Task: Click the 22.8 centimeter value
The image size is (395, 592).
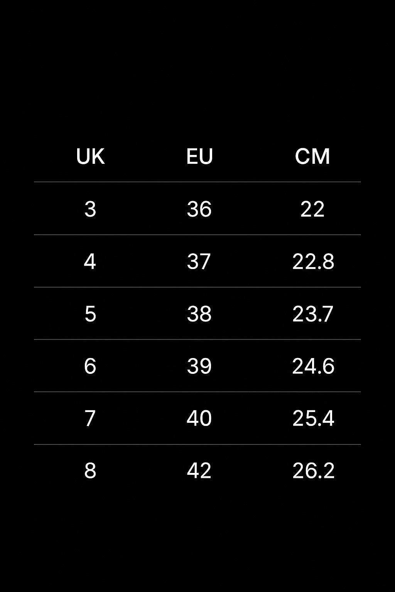Action: 313,262
